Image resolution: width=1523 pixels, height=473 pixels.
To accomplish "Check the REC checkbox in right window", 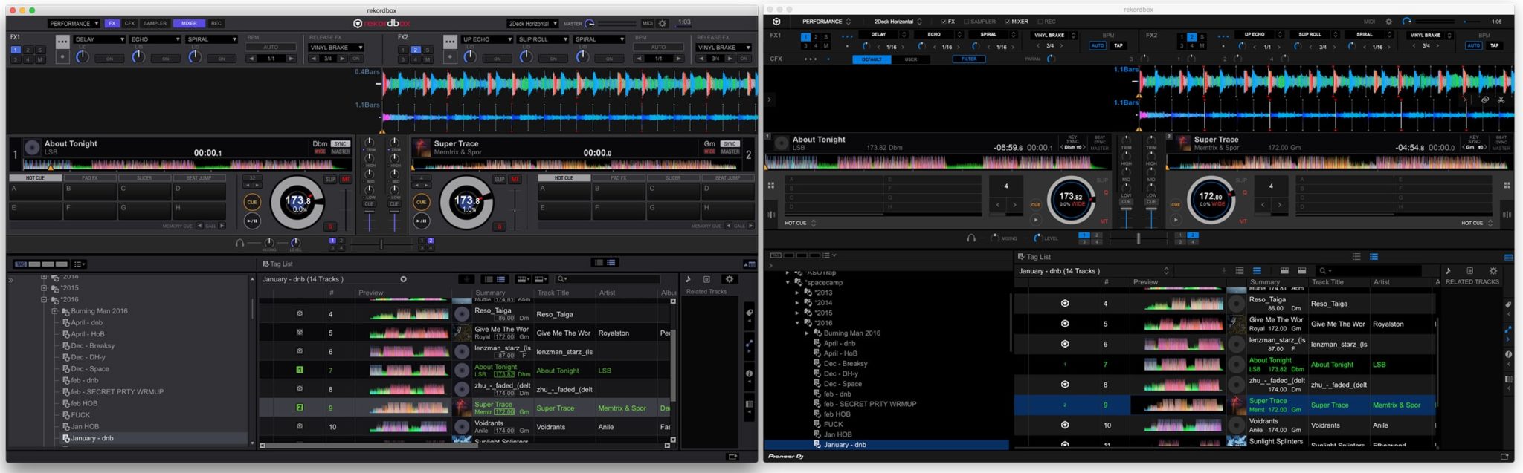I will coord(1040,22).
